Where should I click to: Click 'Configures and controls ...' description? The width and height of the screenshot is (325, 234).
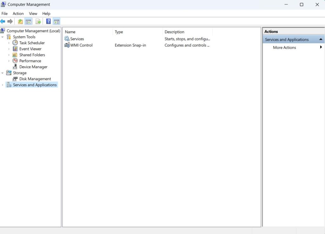click(x=187, y=45)
